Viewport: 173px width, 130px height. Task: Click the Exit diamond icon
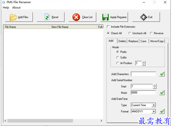(x=144, y=17)
